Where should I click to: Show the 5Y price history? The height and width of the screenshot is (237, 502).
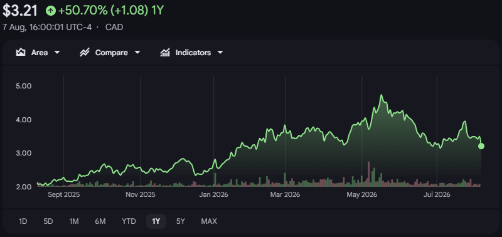pyautogui.click(x=181, y=221)
